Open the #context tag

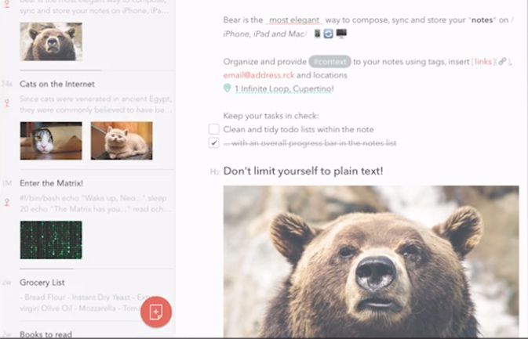click(330, 62)
